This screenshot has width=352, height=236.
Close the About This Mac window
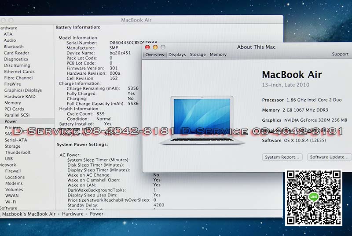coord(147,47)
